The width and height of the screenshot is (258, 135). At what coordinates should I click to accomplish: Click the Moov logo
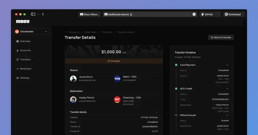[x=23, y=21]
